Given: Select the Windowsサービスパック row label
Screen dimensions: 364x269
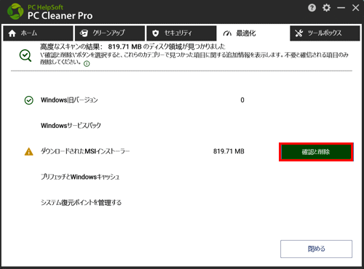Looking at the screenshot, I should click(x=71, y=126).
